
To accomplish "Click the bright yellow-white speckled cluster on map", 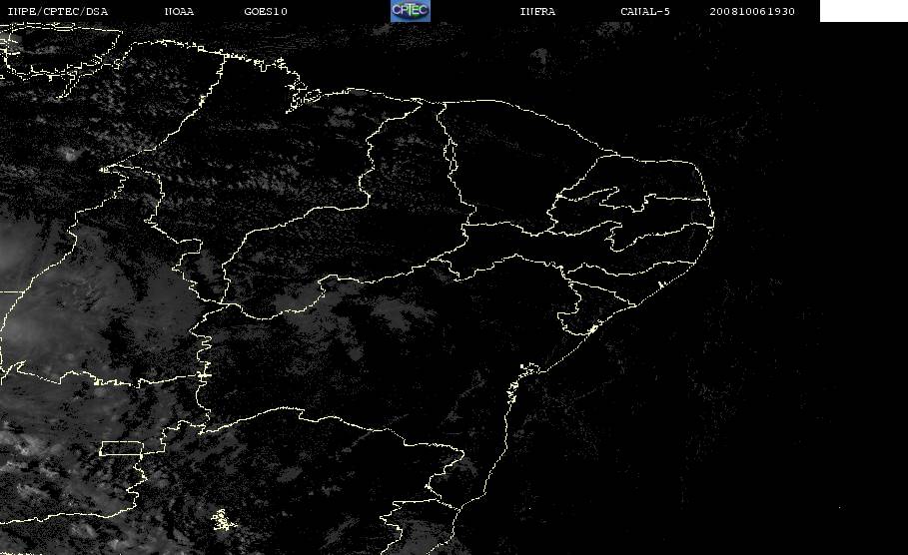I will 223,520.
